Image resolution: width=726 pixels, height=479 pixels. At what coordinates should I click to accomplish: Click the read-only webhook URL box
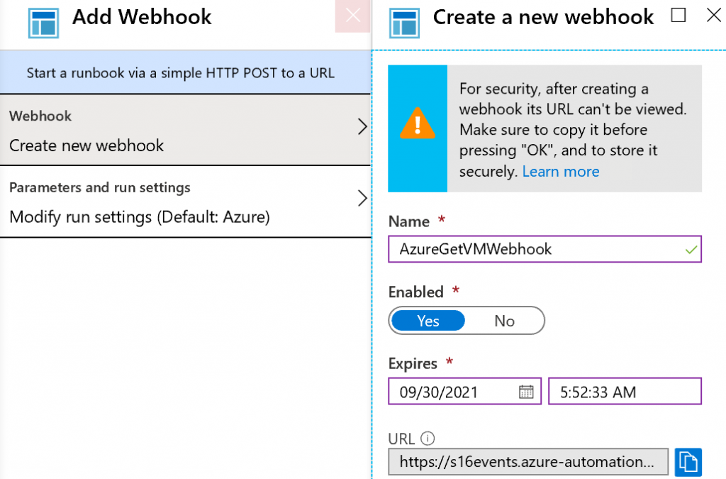click(527, 462)
